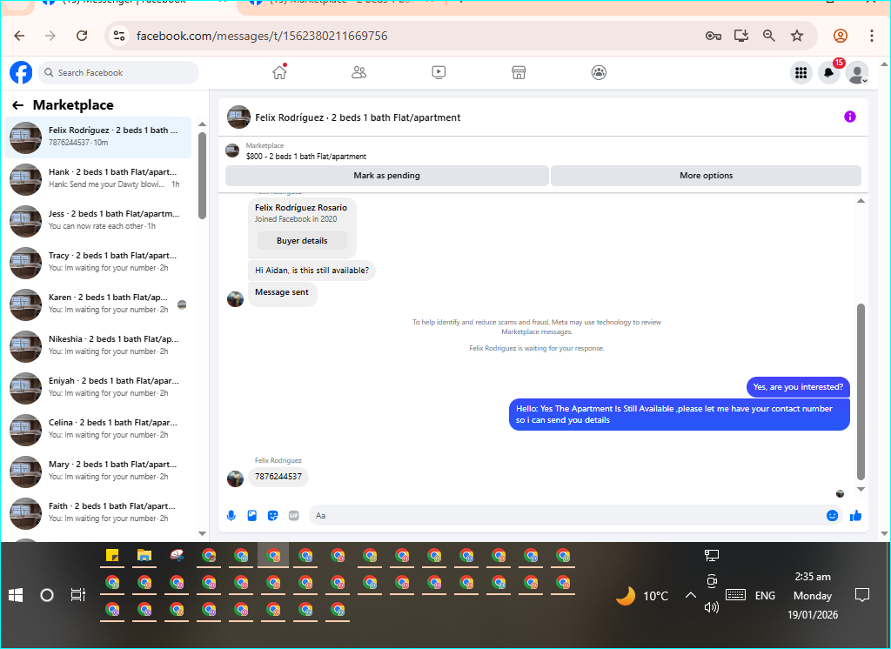Choose a sticker from the sticker icon
Viewport: 891px width, 649px height.
[x=272, y=515]
